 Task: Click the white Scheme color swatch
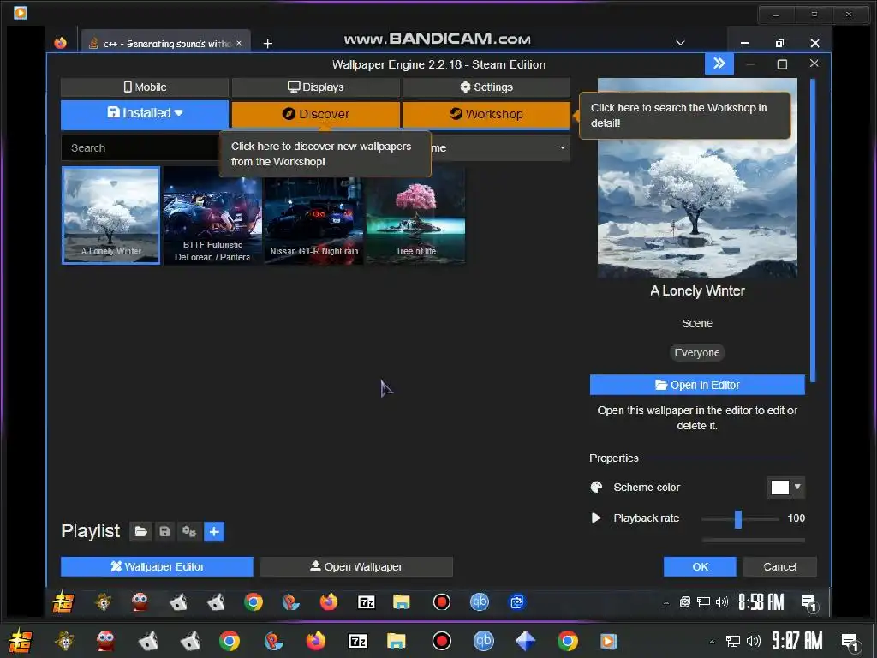[x=779, y=488]
